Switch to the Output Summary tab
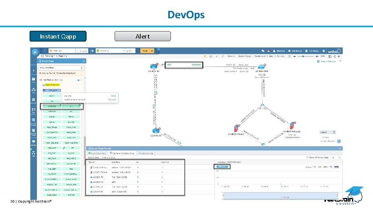 (97, 153)
